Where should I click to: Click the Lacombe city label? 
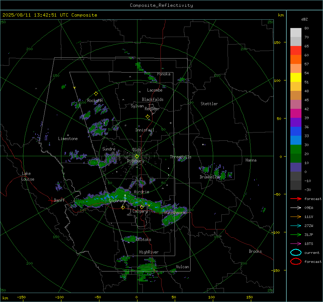coord(155,90)
